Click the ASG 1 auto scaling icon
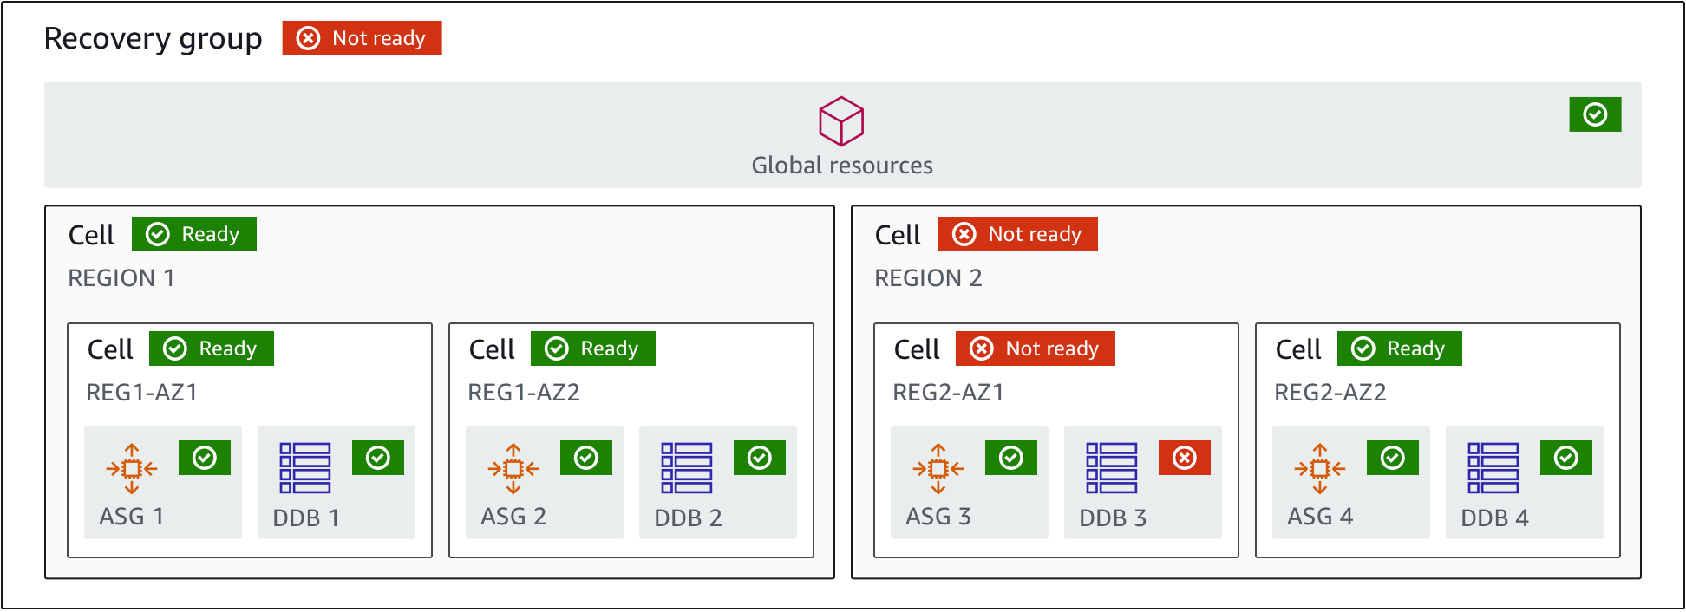The height and width of the screenshot is (612, 1686). (132, 469)
